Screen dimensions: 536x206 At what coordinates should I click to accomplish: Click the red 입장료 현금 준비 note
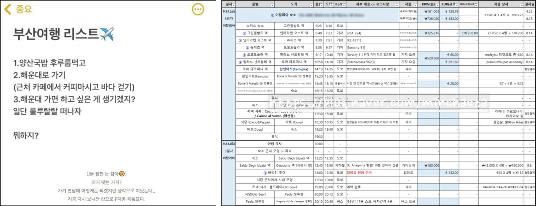pyautogui.click(x=359, y=173)
